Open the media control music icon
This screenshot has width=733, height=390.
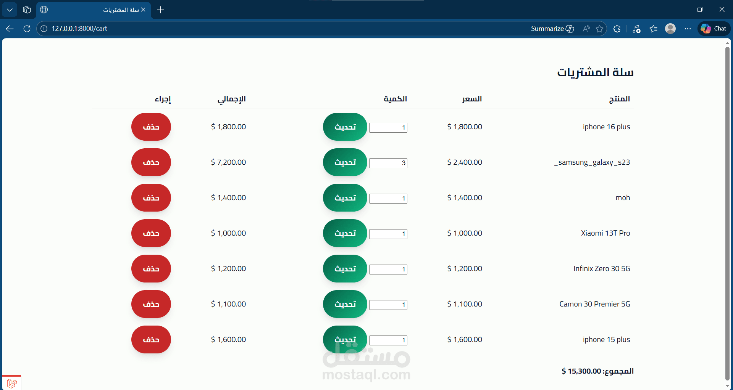click(636, 29)
